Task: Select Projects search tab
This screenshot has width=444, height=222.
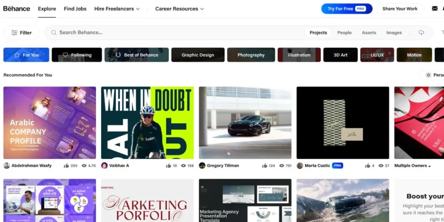Action: coord(318,33)
